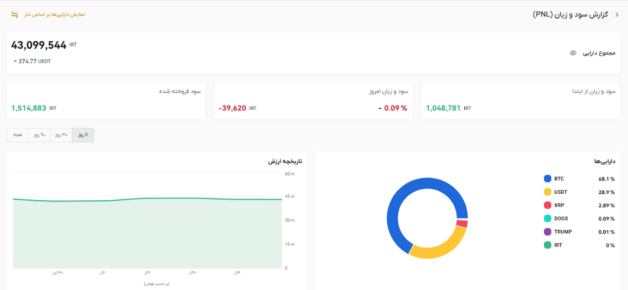Click the green value history line chart
Screen dimensions: 628x290
(147, 199)
